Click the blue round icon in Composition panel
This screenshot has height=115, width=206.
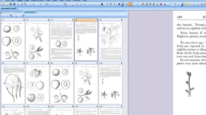(23, 16)
